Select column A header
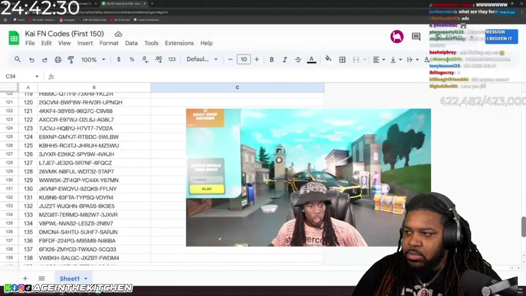Image resolution: width=526 pixels, height=296 pixels. click(28, 87)
